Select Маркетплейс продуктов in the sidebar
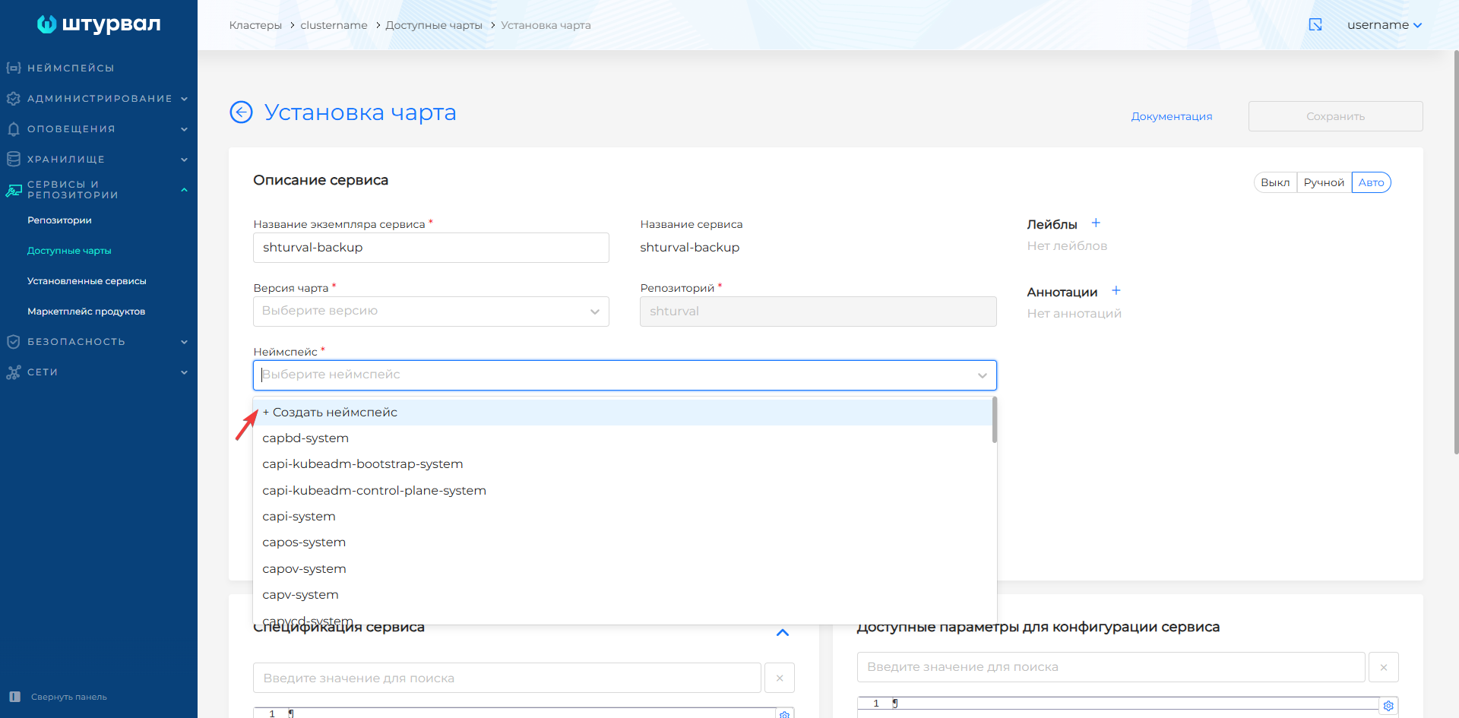 point(87,311)
